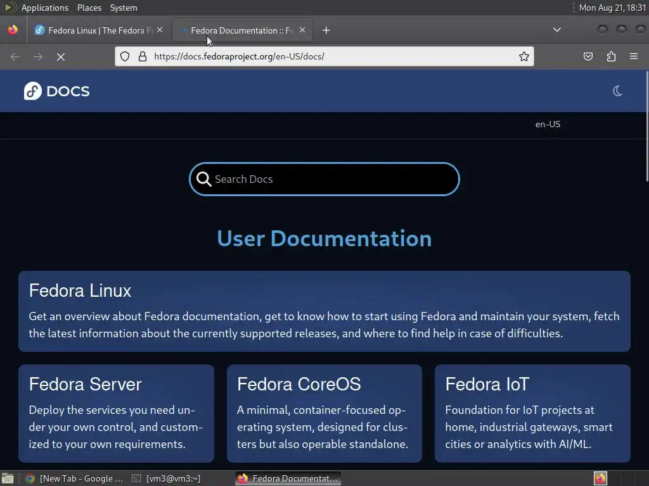Go forward with the forward arrow
This screenshot has height=486, width=649.
click(x=38, y=56)
